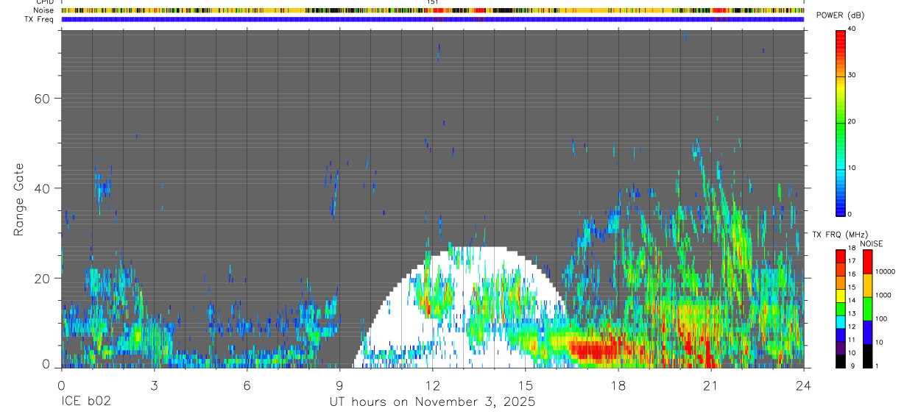Viewport: 904px width, 417px height.
Task: Click the blue TX Freq strip at top
Action: [x=432, y=19]
